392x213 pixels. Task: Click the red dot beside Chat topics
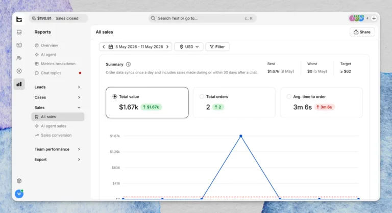pyautogui.click(x=80, y=73)
